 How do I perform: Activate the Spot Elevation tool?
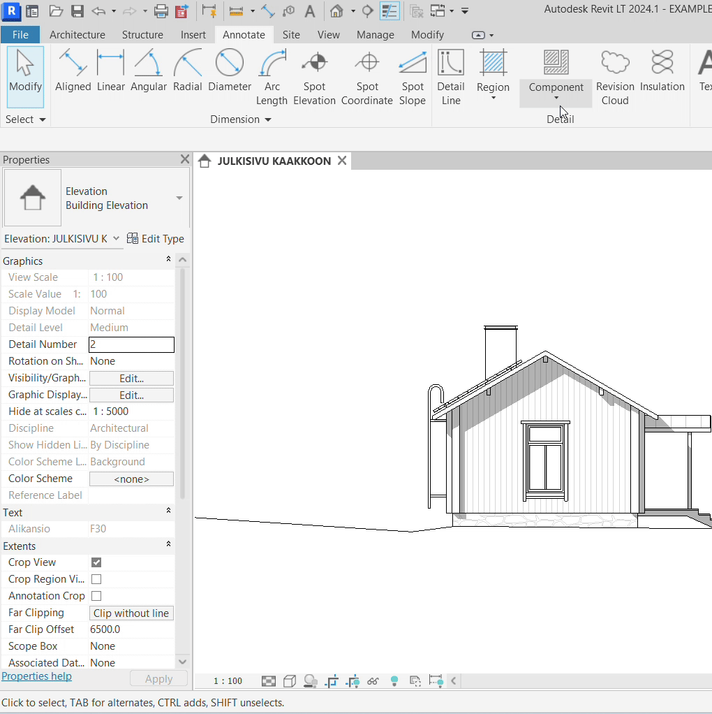coord(314,78)
